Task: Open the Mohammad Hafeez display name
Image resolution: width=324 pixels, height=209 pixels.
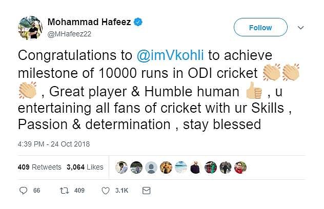Action: pos(90,22)
